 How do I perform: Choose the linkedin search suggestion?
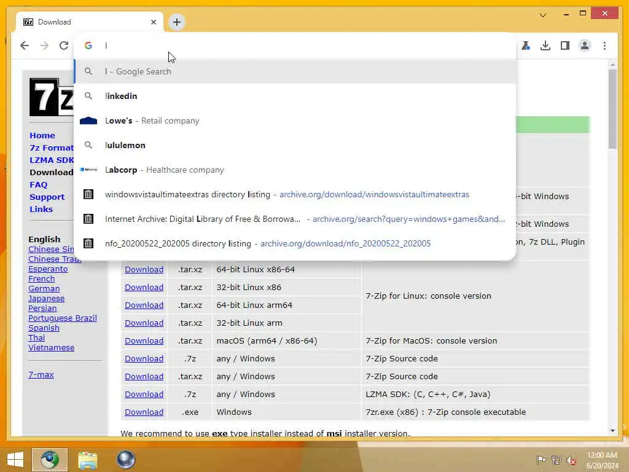(295, 96)
